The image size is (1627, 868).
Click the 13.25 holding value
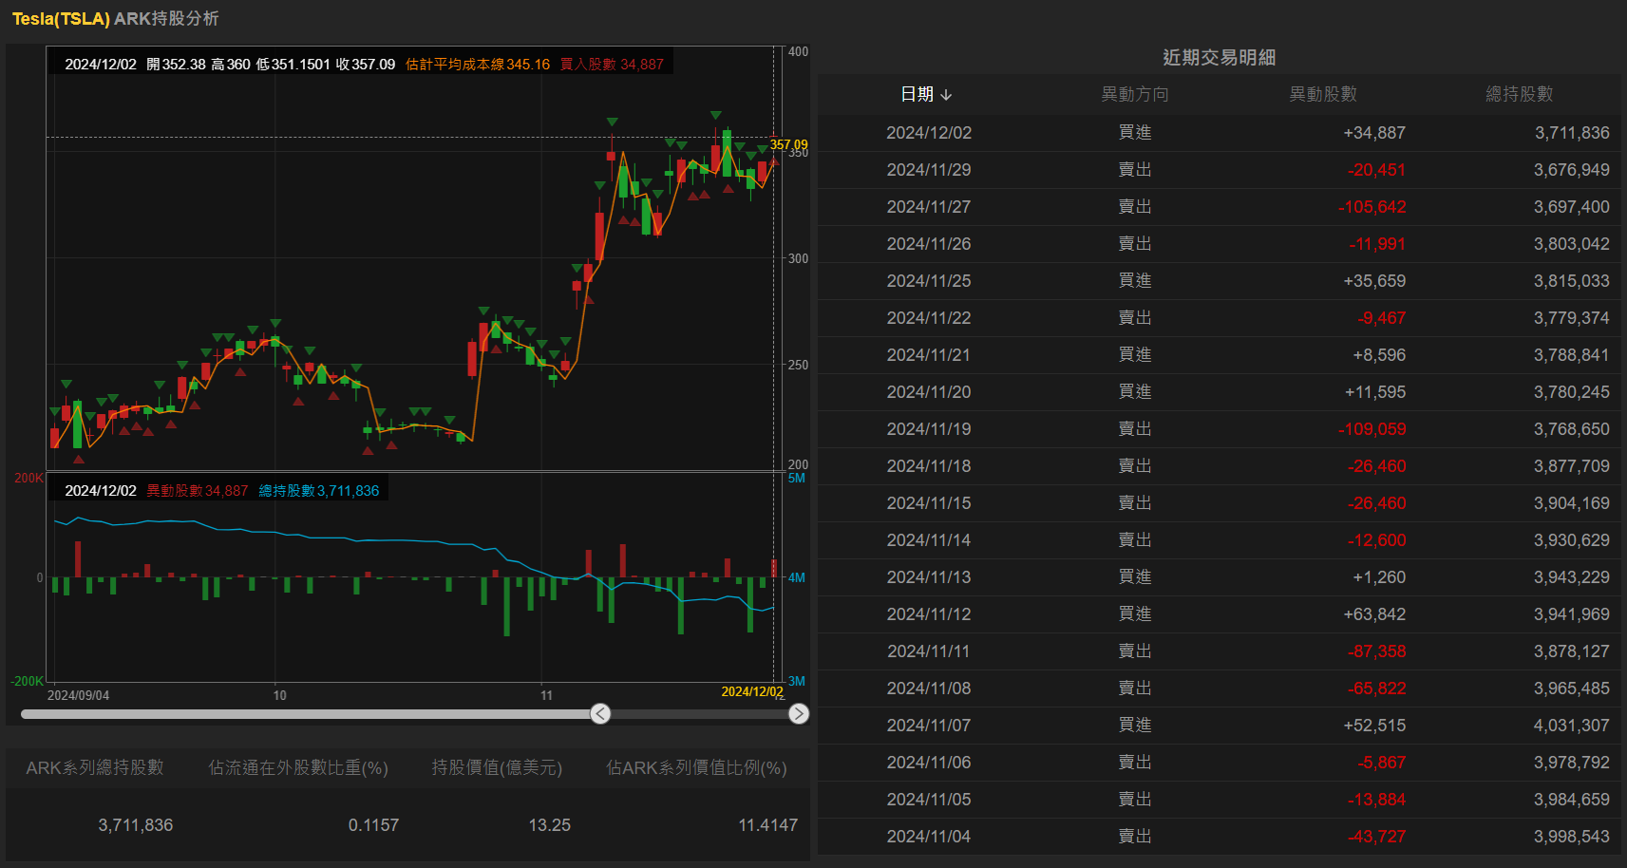(x=549, y=825)
